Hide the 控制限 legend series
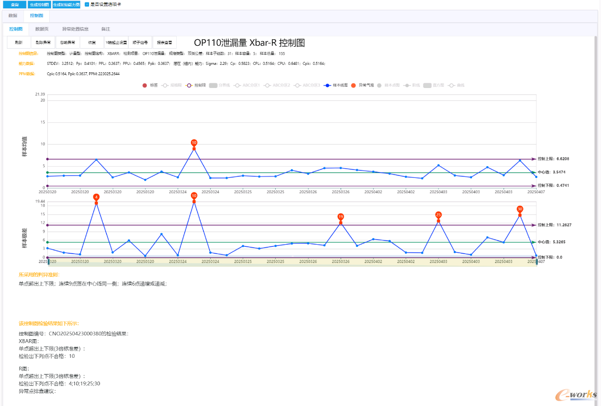 coord(190,86)
